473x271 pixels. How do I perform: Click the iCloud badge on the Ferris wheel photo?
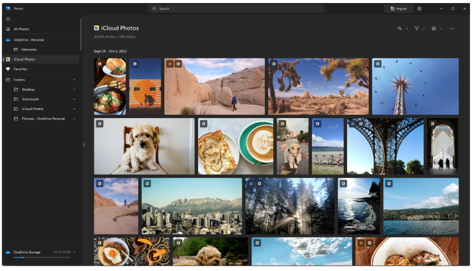click(x=377, y=64)
